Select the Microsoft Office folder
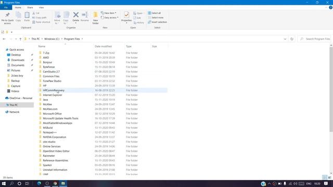333x187 pixels. (x=52, y=114)
